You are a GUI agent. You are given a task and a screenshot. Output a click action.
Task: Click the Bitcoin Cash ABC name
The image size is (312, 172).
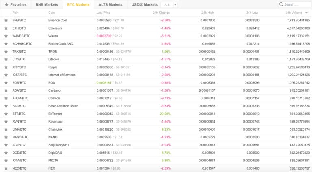[61, 44]
